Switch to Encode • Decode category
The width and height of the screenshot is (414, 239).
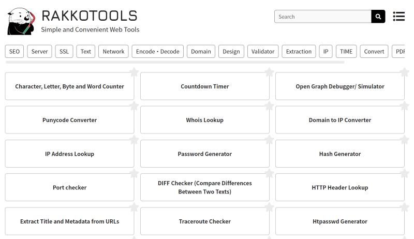click(158, 51)
